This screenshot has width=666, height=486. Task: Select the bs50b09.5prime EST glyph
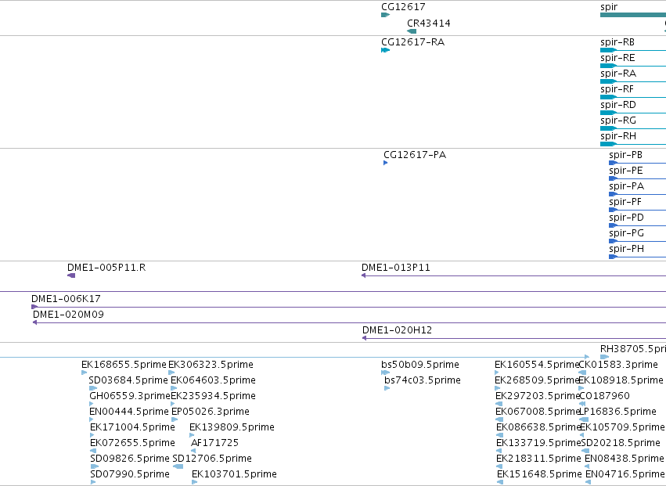point(385,373)
